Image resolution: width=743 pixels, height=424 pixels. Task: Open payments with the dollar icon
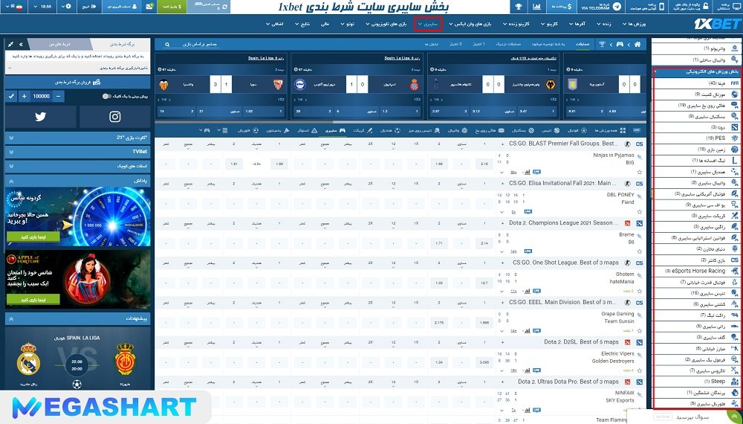tap(561, 7)
